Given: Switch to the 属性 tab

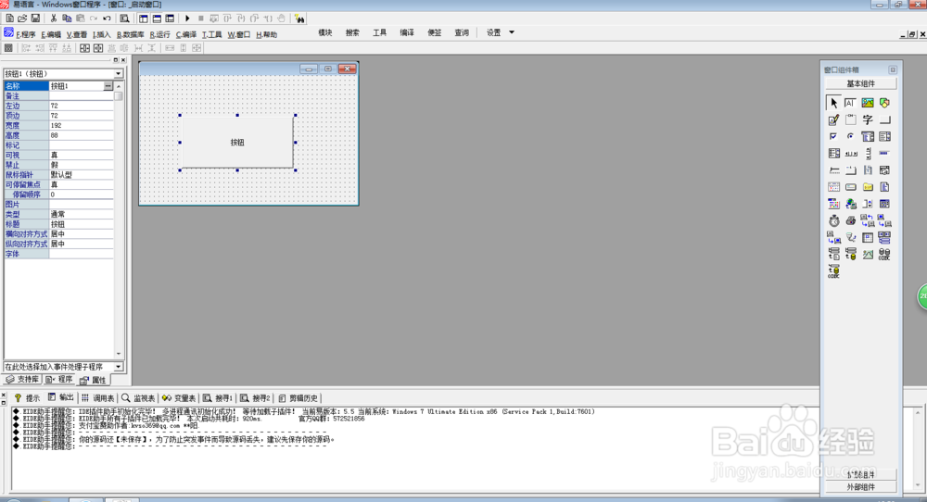Looking at the screenshot, I should point(93,380).
